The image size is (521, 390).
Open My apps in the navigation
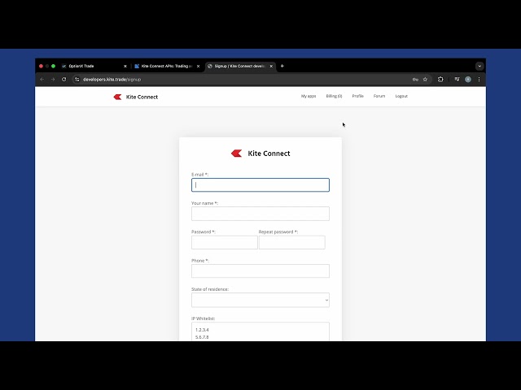[x=309, y=96]
